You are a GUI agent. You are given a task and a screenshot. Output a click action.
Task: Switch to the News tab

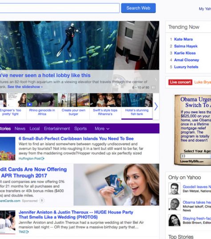click(20, 128)
